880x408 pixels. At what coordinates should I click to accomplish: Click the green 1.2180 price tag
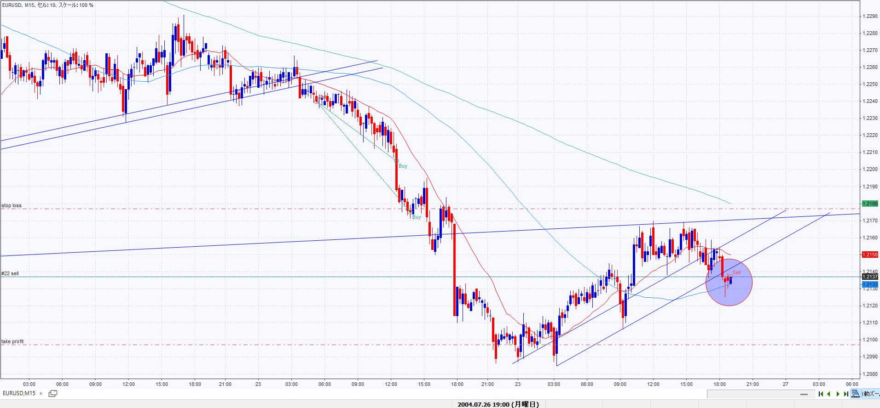coord(869,204)
